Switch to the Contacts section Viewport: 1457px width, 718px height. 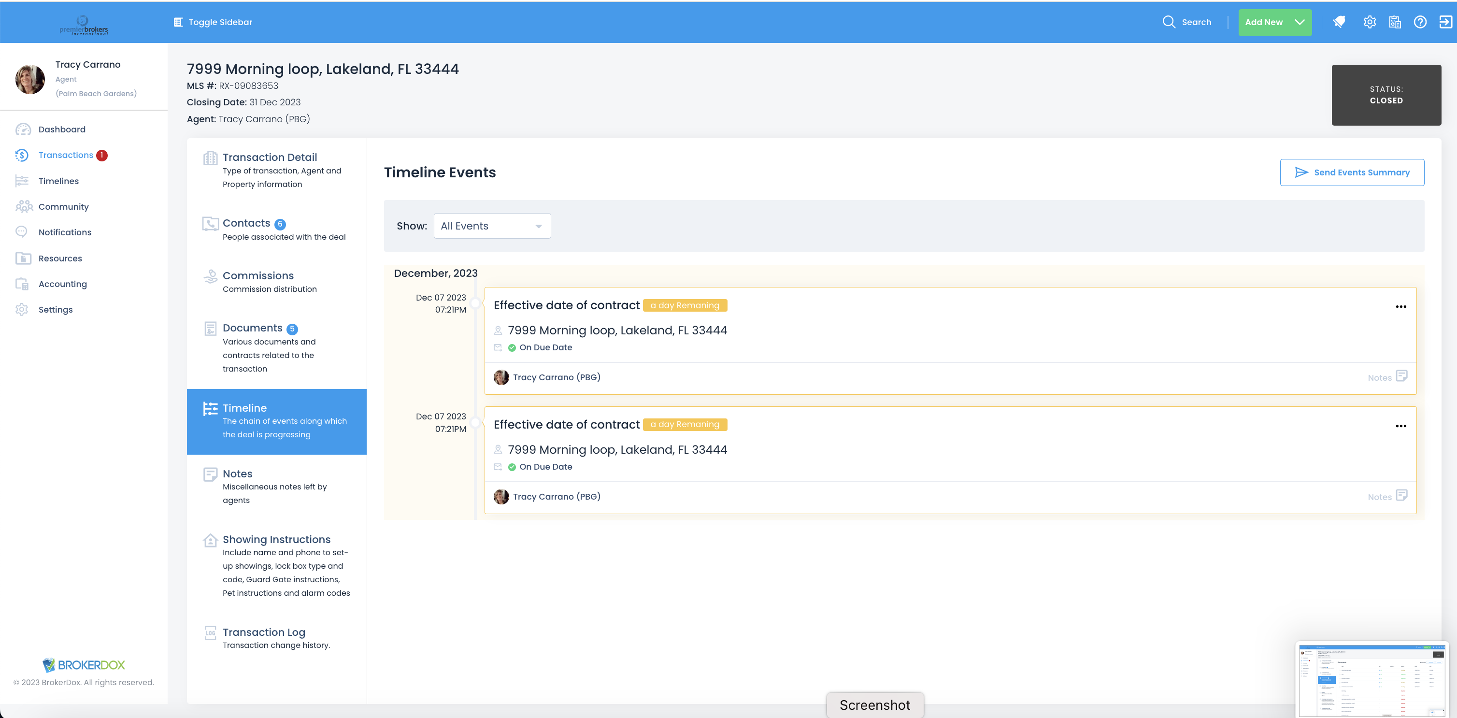[277, 230]
